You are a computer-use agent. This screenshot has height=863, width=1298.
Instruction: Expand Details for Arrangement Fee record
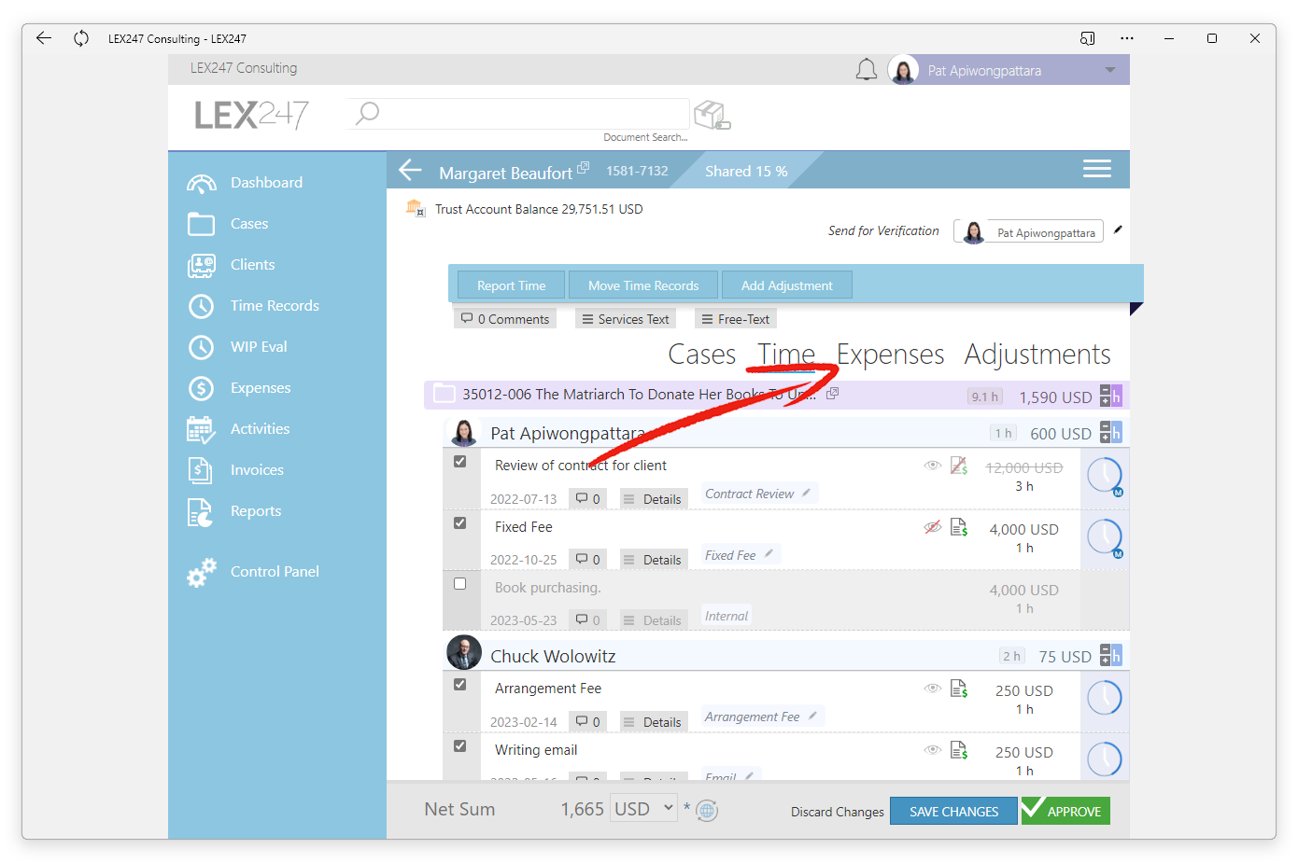(652, 722)
